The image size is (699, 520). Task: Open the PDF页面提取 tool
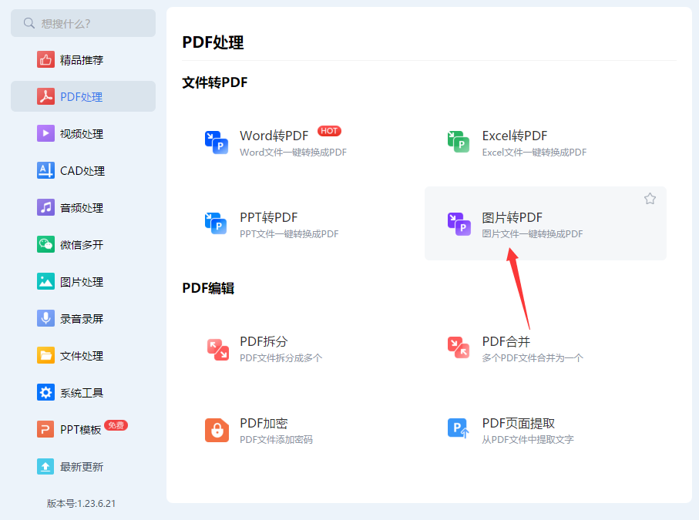(x=546, y=431)
